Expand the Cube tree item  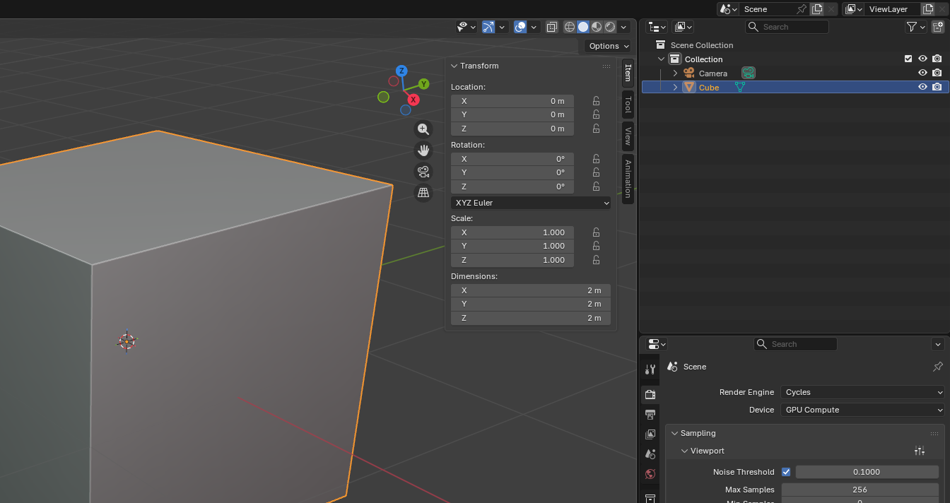coord(675,88)
